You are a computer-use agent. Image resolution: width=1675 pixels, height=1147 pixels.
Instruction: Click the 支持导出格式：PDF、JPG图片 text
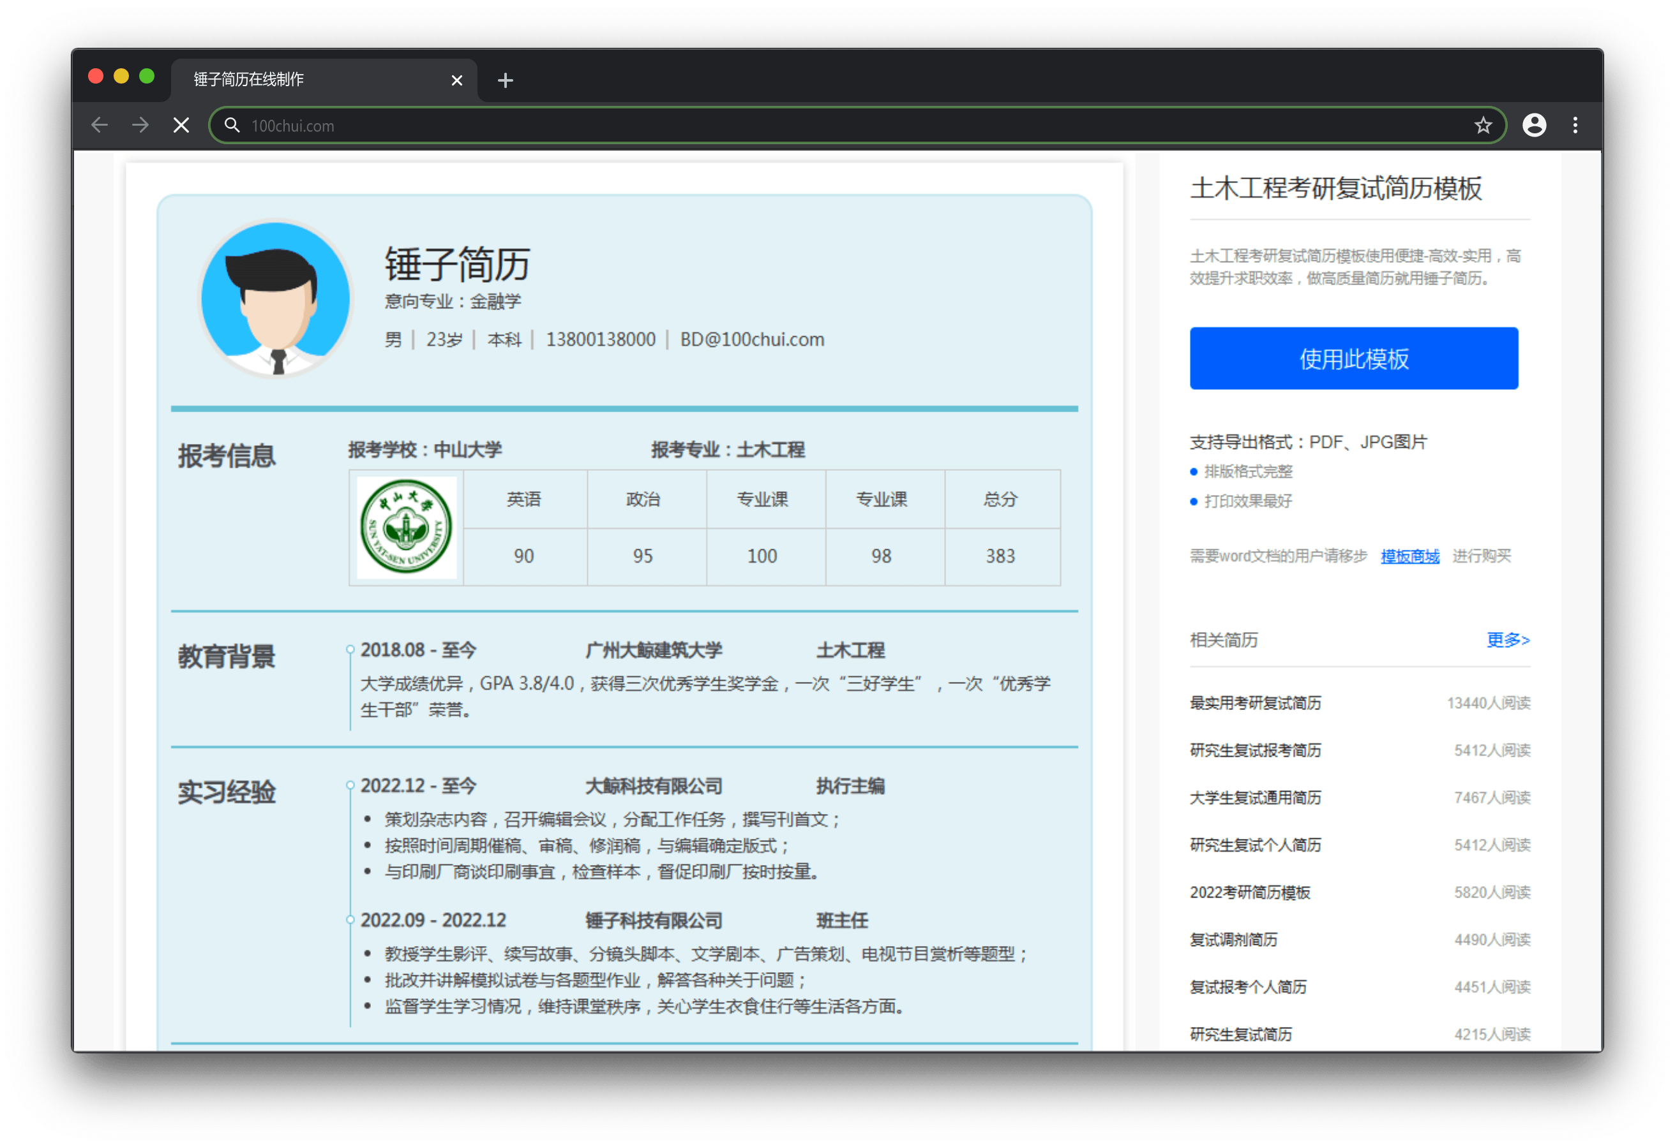[1308, 441]
